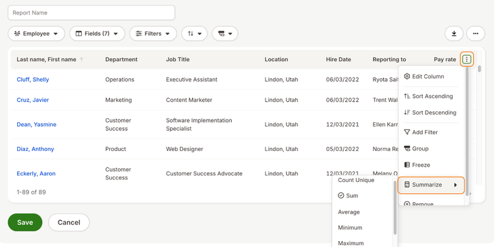This screenshot has height=247, width=494.
Task: Click the Group icon in column menu
Action: point(407,148)
